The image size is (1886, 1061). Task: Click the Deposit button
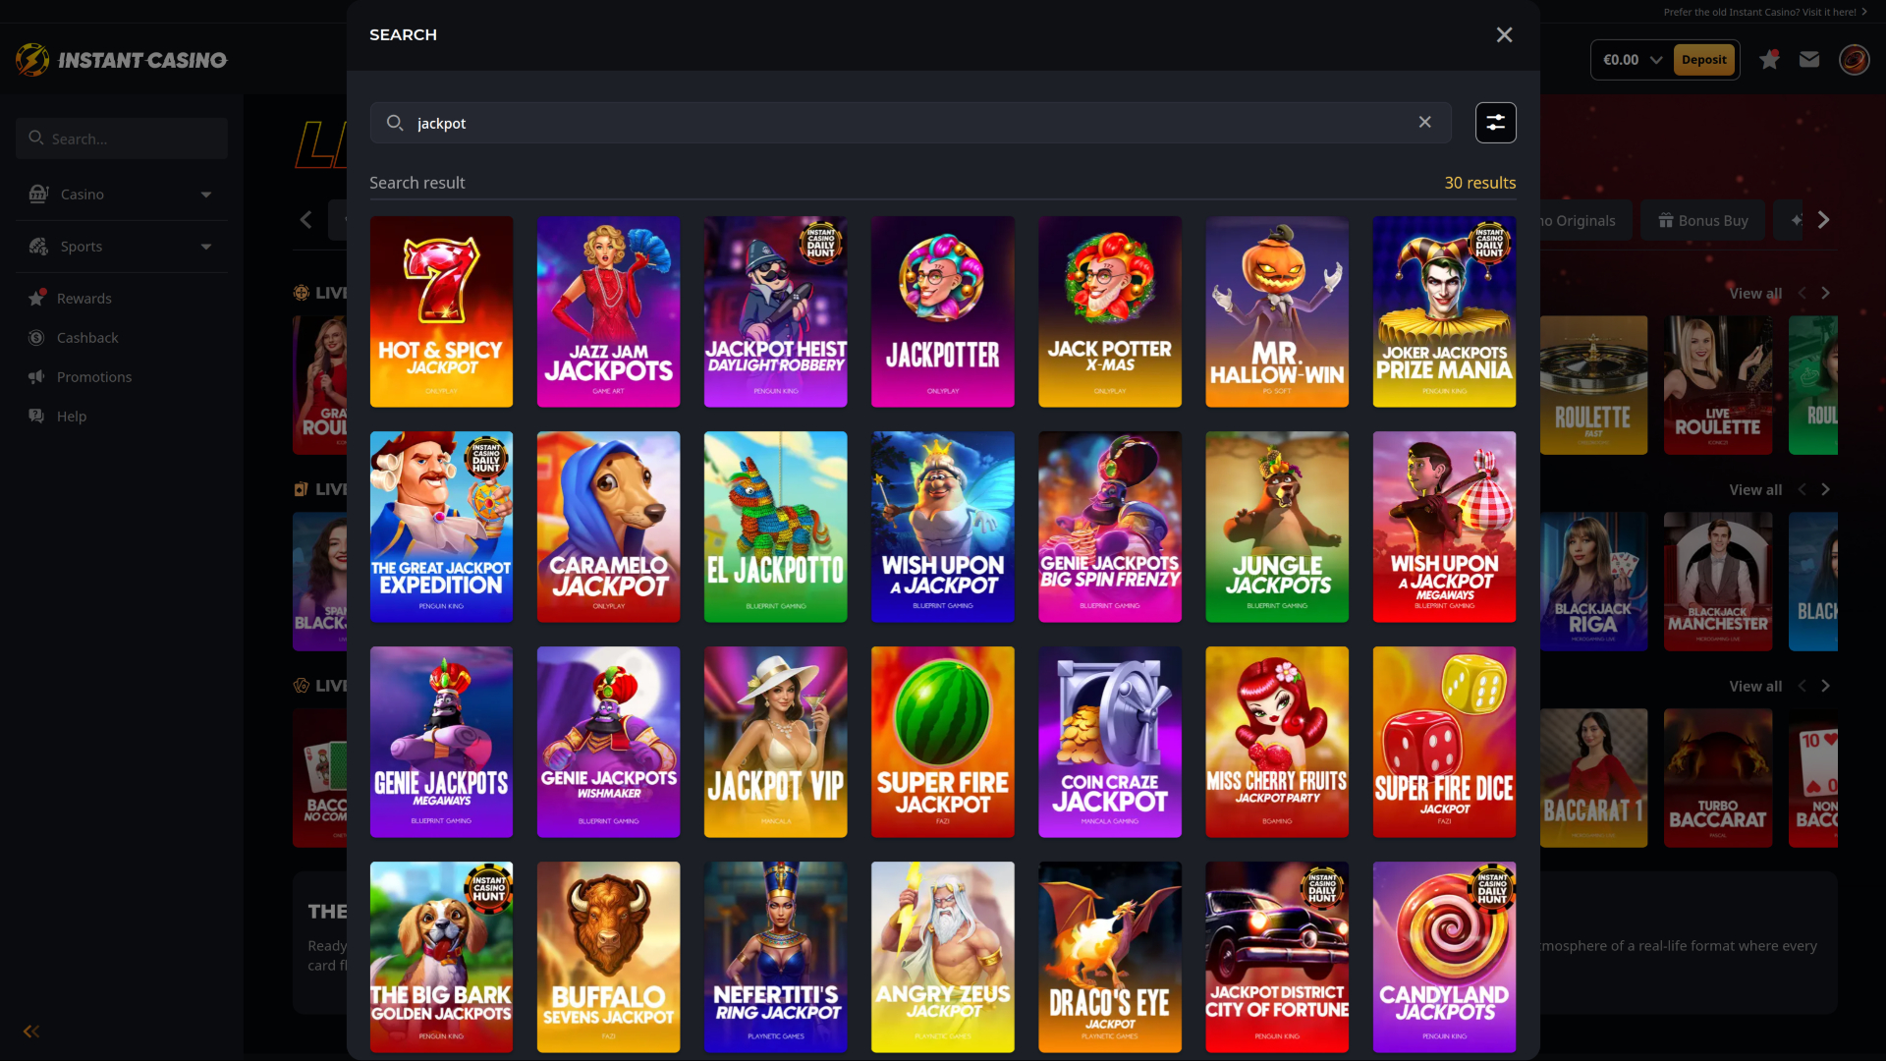click(1704, 59)
